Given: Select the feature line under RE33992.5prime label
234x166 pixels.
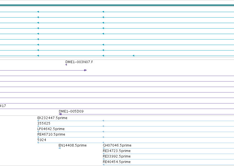Looking at the screenshot, I should [168, 159].
